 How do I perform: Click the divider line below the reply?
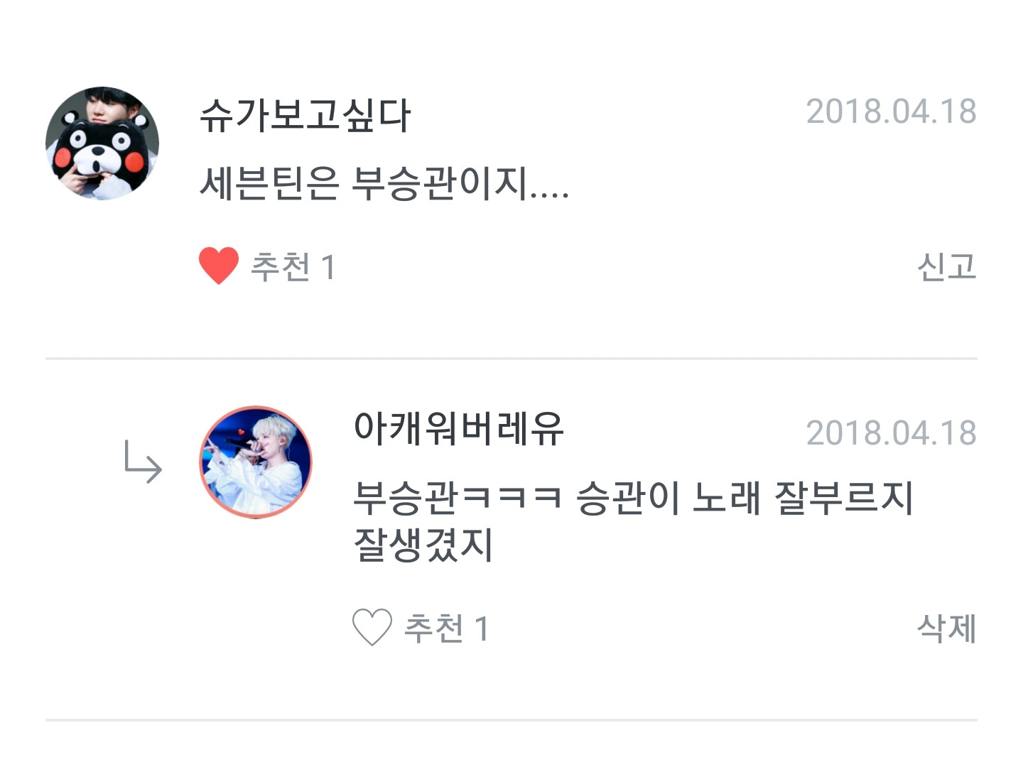pyautogui.click(x=511, y=720)
